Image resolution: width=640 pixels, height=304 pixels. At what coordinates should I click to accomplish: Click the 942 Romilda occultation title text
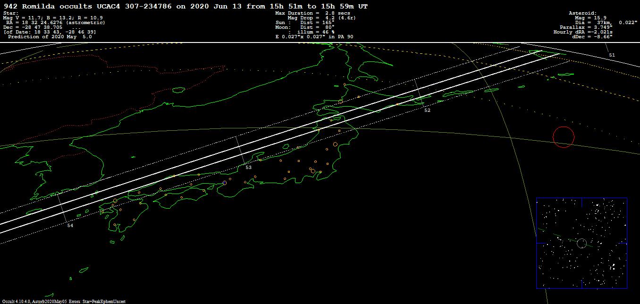point(185,6)
